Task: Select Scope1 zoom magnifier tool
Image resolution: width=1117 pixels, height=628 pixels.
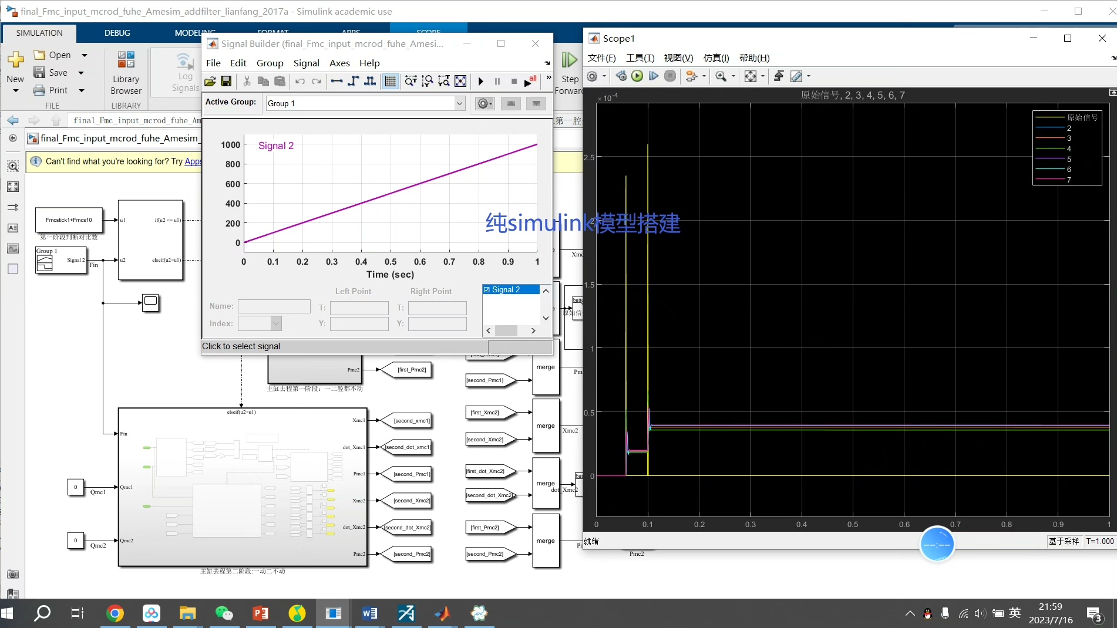Action: tap(721, 76)
